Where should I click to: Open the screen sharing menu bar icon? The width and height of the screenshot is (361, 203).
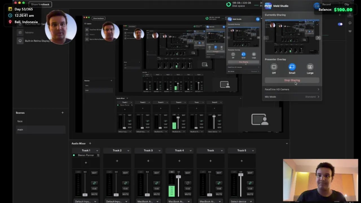coord(317,6)
